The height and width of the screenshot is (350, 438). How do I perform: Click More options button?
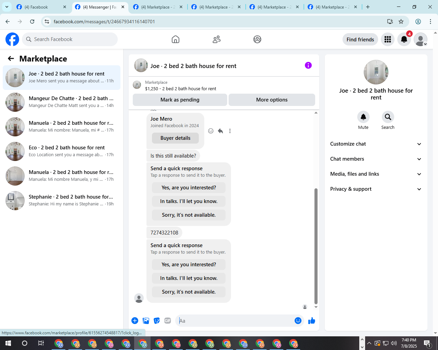point(272,100)
